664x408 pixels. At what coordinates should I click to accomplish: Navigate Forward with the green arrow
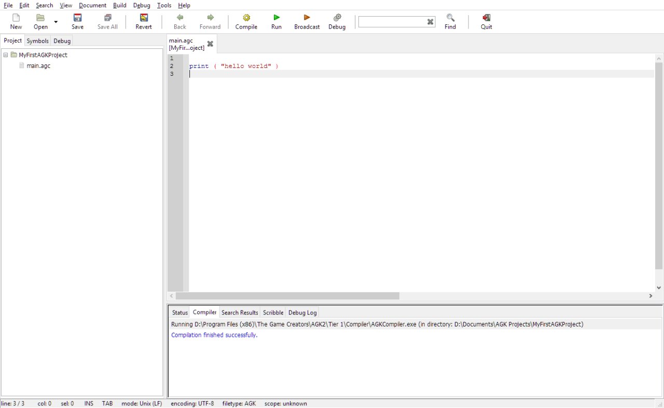click(210, 18)
